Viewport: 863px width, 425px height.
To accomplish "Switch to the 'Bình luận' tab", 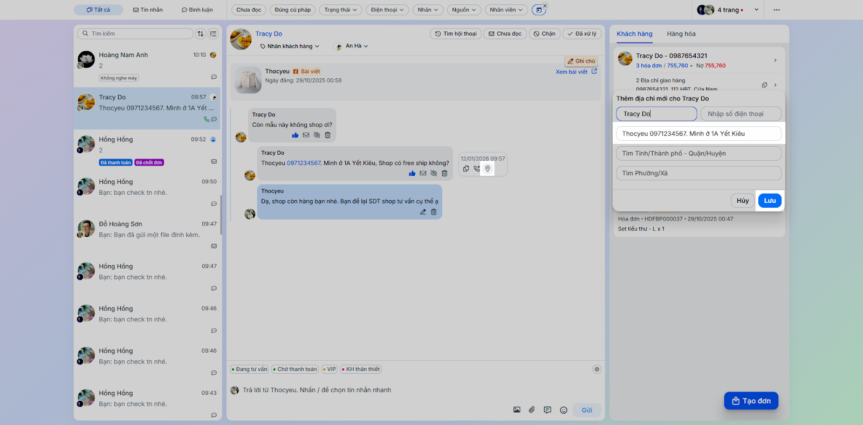I will click(197, 10).
